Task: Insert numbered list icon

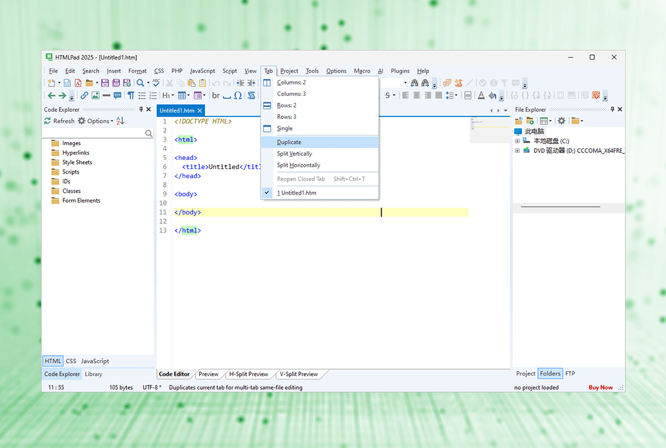Action: [153, 95]
